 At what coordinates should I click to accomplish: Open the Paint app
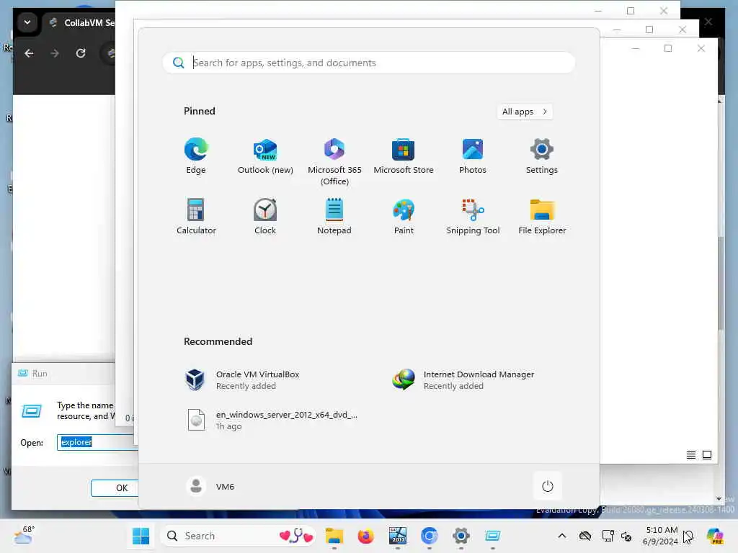click(404, 216)
